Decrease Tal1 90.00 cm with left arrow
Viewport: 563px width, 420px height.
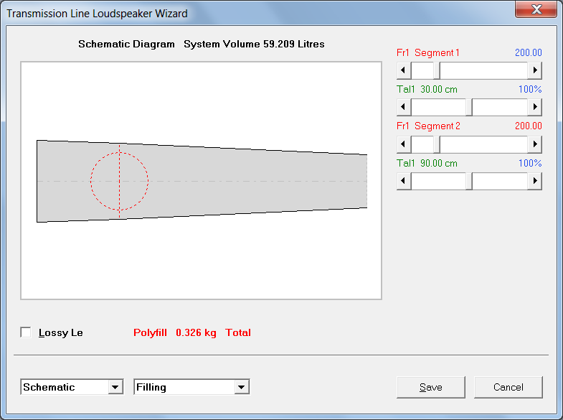click(x=404, y=181)
